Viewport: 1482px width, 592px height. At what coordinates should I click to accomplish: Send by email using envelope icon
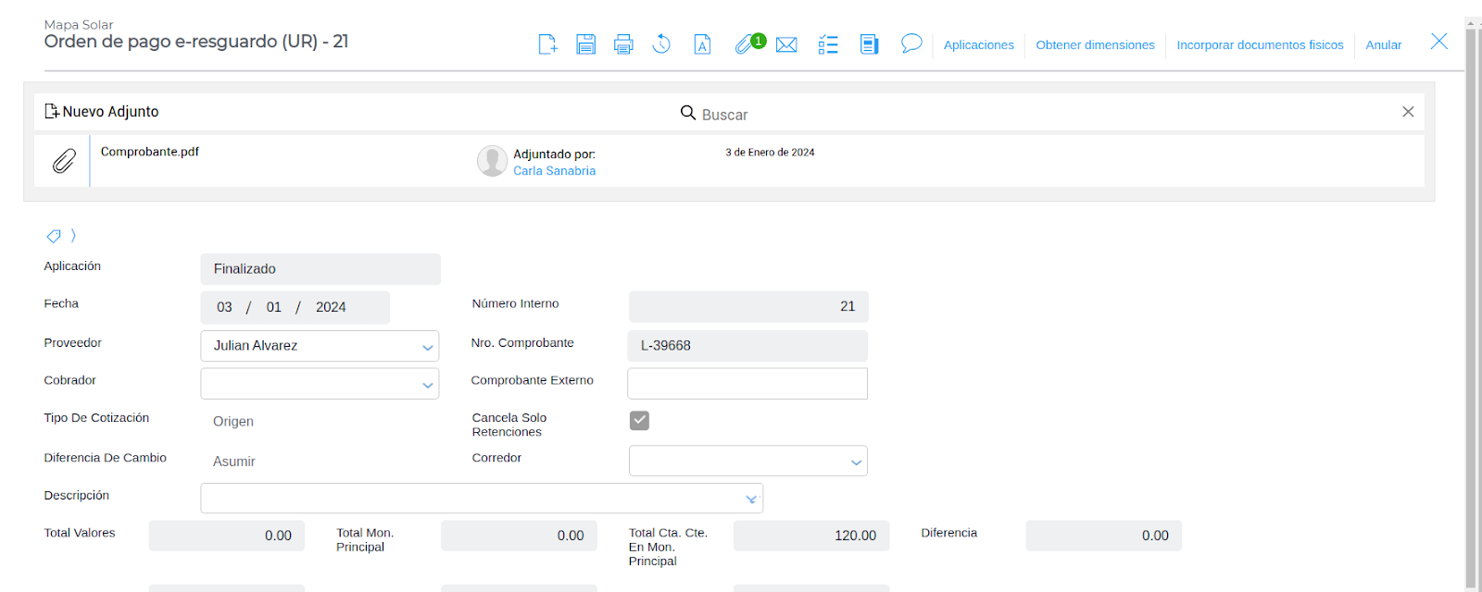[786, 44]
